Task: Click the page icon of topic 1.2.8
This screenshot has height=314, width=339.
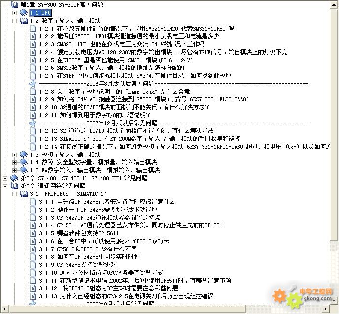Action: (33, 92)
